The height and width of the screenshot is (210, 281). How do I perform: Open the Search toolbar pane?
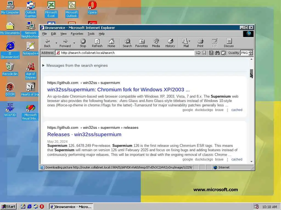coord(127,43)
